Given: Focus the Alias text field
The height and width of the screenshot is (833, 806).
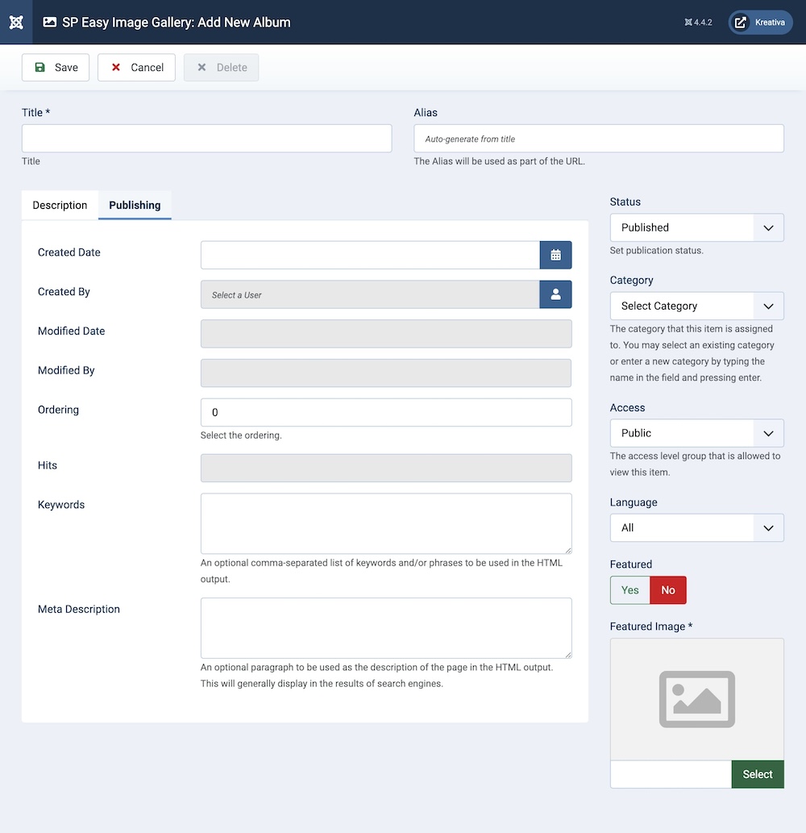Looking at the screenshot, I should coord(598,138).
